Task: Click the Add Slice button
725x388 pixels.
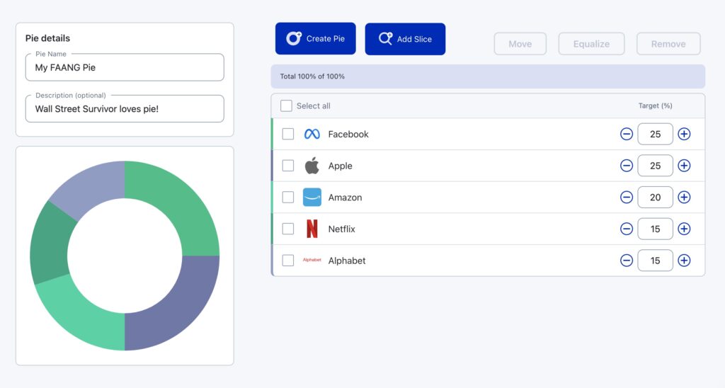Action: pos(405,39)
